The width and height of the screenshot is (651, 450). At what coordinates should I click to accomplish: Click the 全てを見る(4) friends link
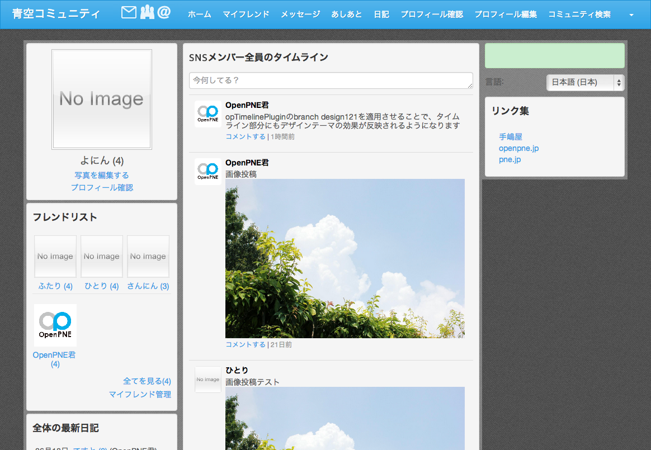tap(147, 381)
